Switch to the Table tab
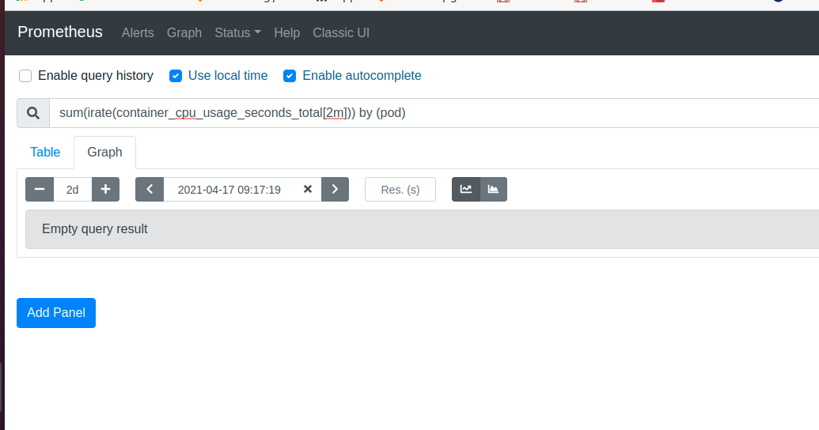The image size is (819, 430). pos(45,153)
